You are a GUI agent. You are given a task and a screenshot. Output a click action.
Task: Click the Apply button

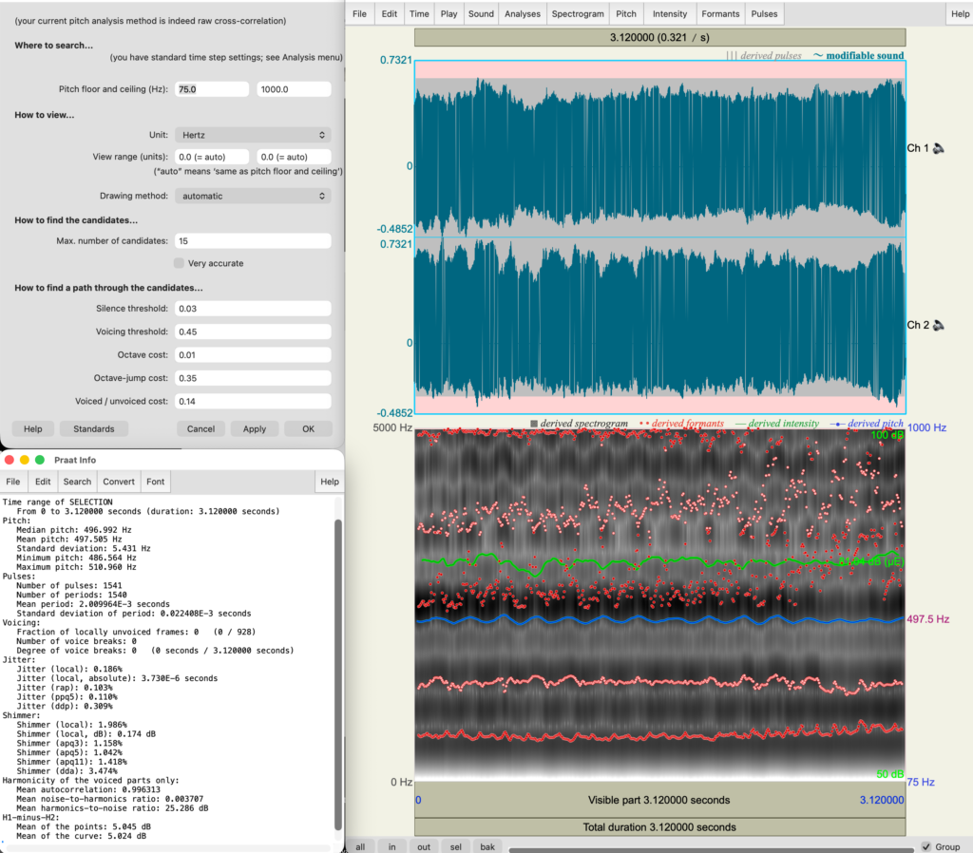255,428
